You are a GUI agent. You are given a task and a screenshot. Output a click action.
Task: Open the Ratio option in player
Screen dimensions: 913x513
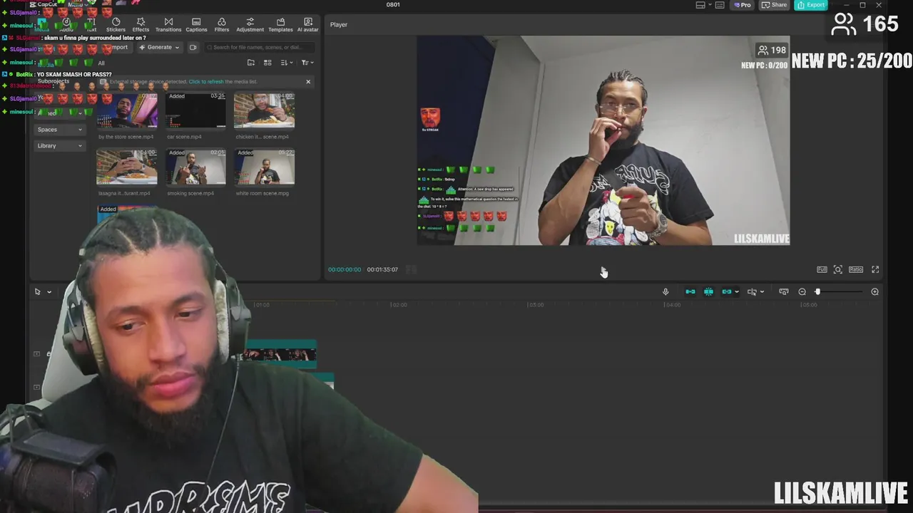pos(856,269)
